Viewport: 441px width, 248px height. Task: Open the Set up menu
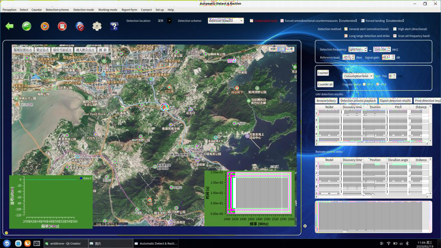[x=160, y=10]
